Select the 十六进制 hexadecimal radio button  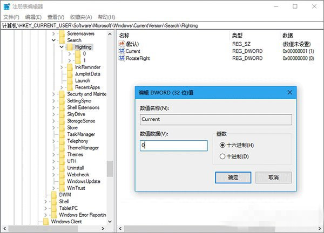point(223,145)
